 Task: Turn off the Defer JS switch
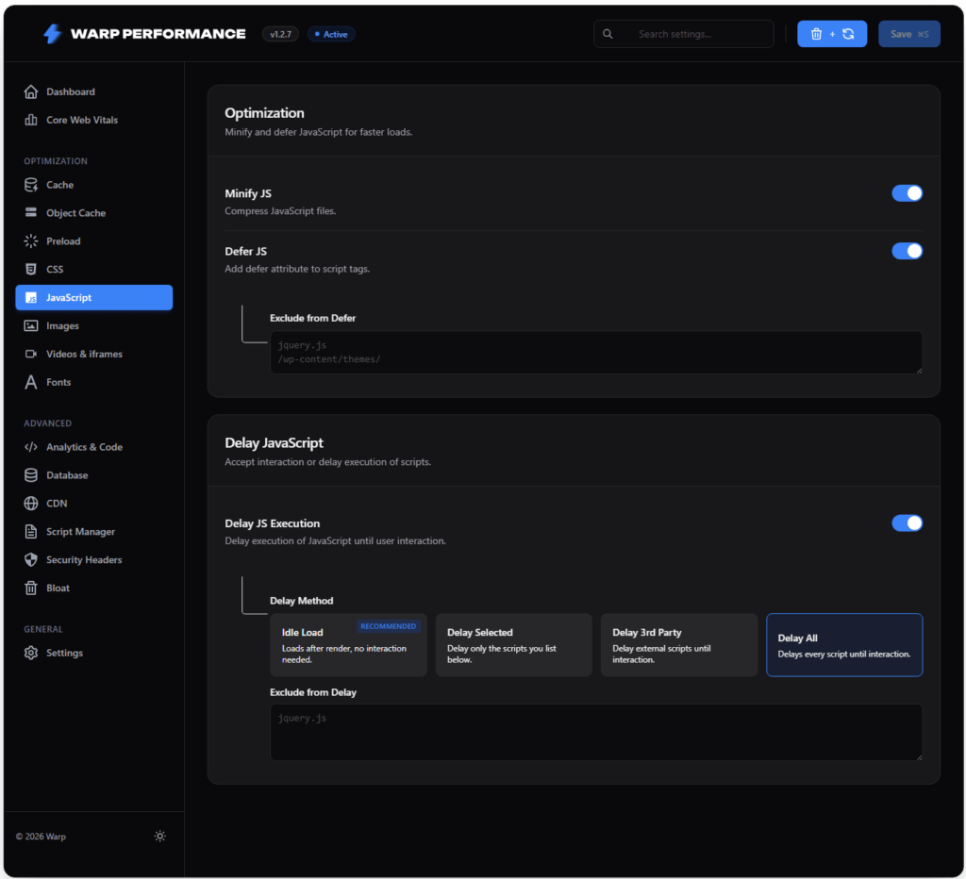pos(907,251)
